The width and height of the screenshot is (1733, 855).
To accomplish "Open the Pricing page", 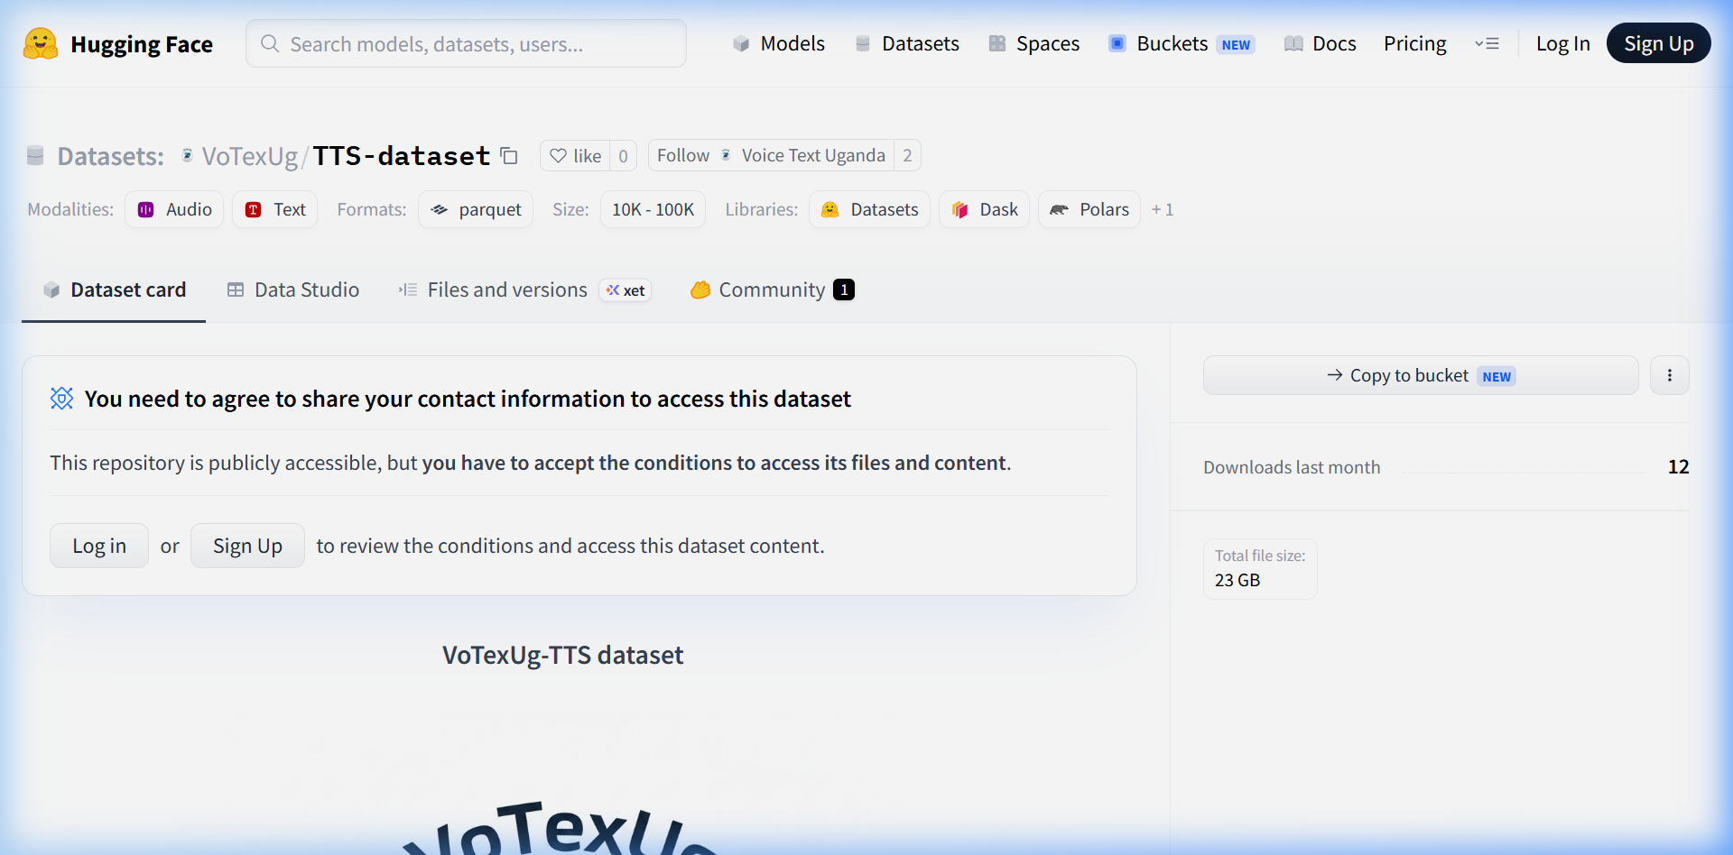I will click(x=1415, y=43).
